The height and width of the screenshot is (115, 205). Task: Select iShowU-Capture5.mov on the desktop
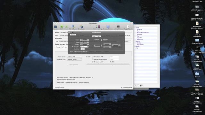point(197,106)
